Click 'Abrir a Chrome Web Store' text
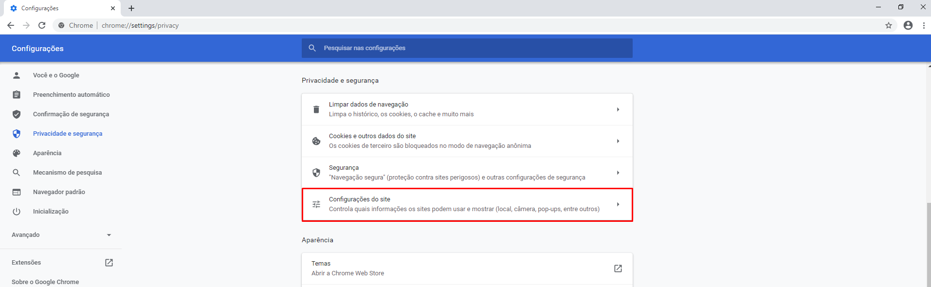Image resolution: width=931 pixels, height=287 pixels. (347, 273)
